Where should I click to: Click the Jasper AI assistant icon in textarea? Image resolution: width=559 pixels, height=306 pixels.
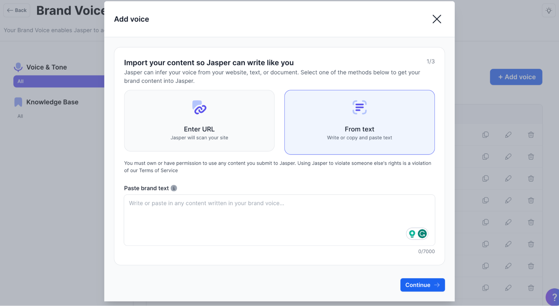point(412,234)
